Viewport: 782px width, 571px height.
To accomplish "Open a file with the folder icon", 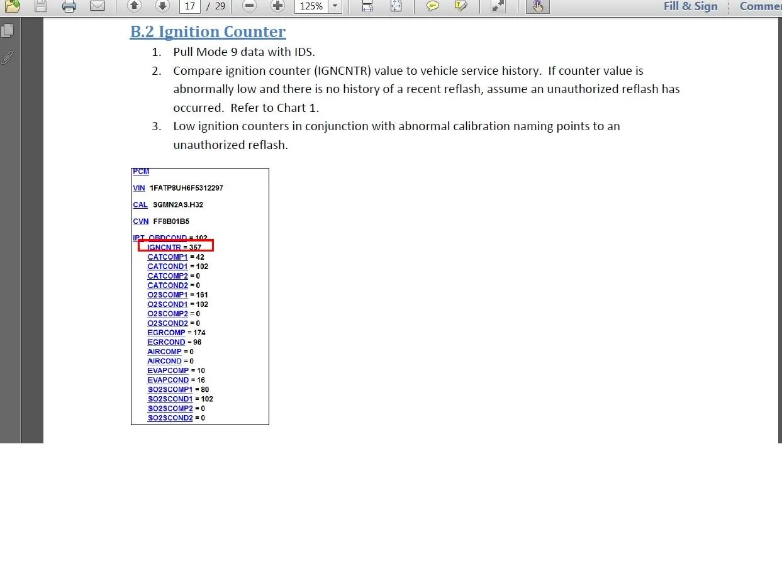I will pos(13,6).
